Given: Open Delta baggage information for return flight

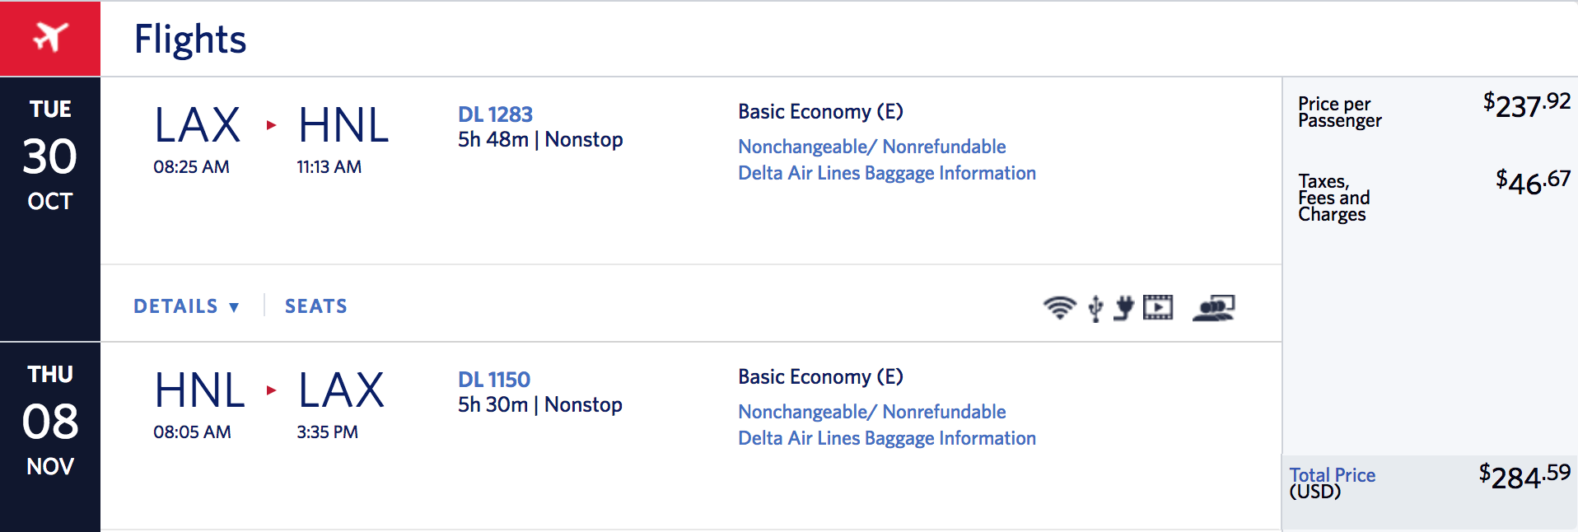Looking at the screenshot, I should click(x=886, y=438).
